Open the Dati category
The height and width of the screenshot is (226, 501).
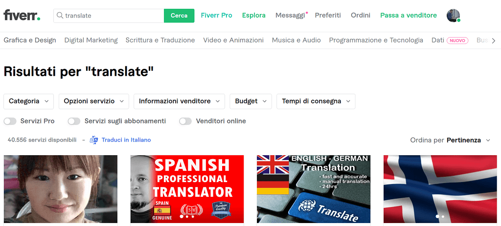(438, 40)
